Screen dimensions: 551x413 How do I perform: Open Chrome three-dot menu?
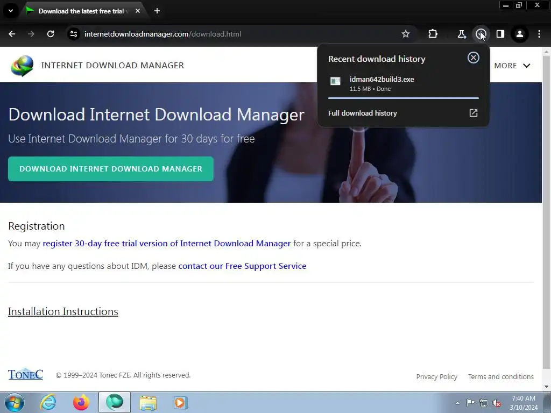[x=539, y=34]
